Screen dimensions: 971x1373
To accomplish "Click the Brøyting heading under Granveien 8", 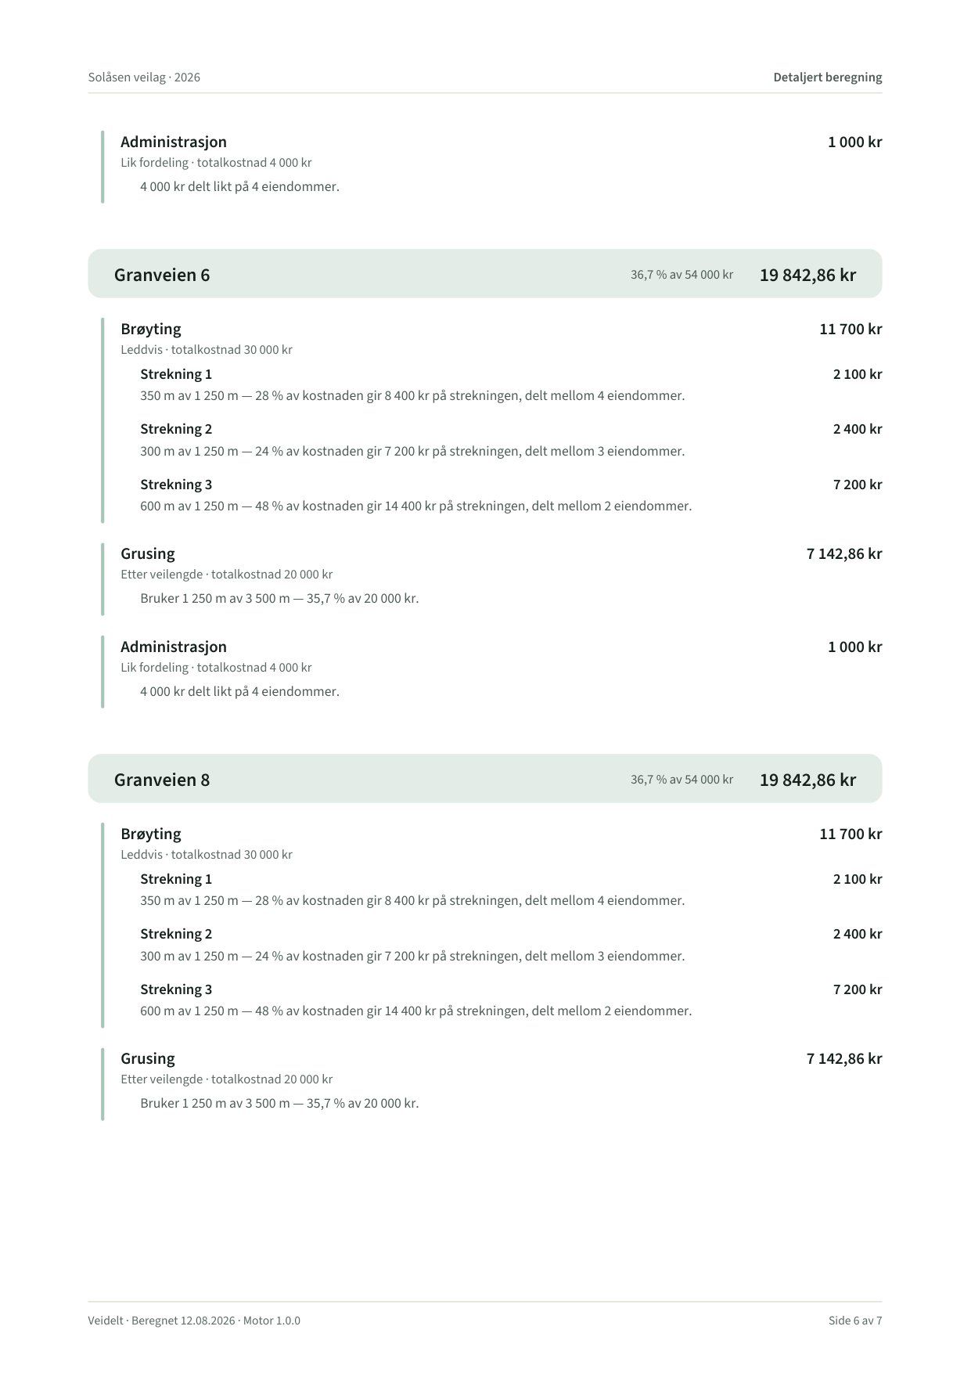I will pos(151,834).
